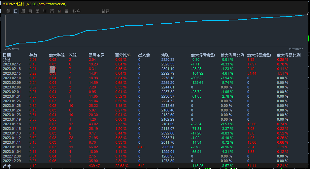Image resolution: width=310 pixels, height=169 pixels.
Task: Select the 币 currency tab
Action: [x=52, y=11]
